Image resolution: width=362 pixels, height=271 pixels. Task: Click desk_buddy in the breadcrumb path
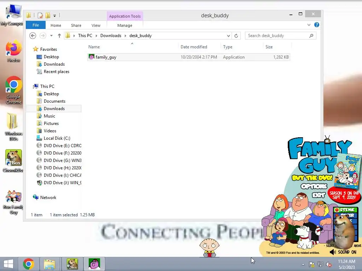click(x=140, y=36)
